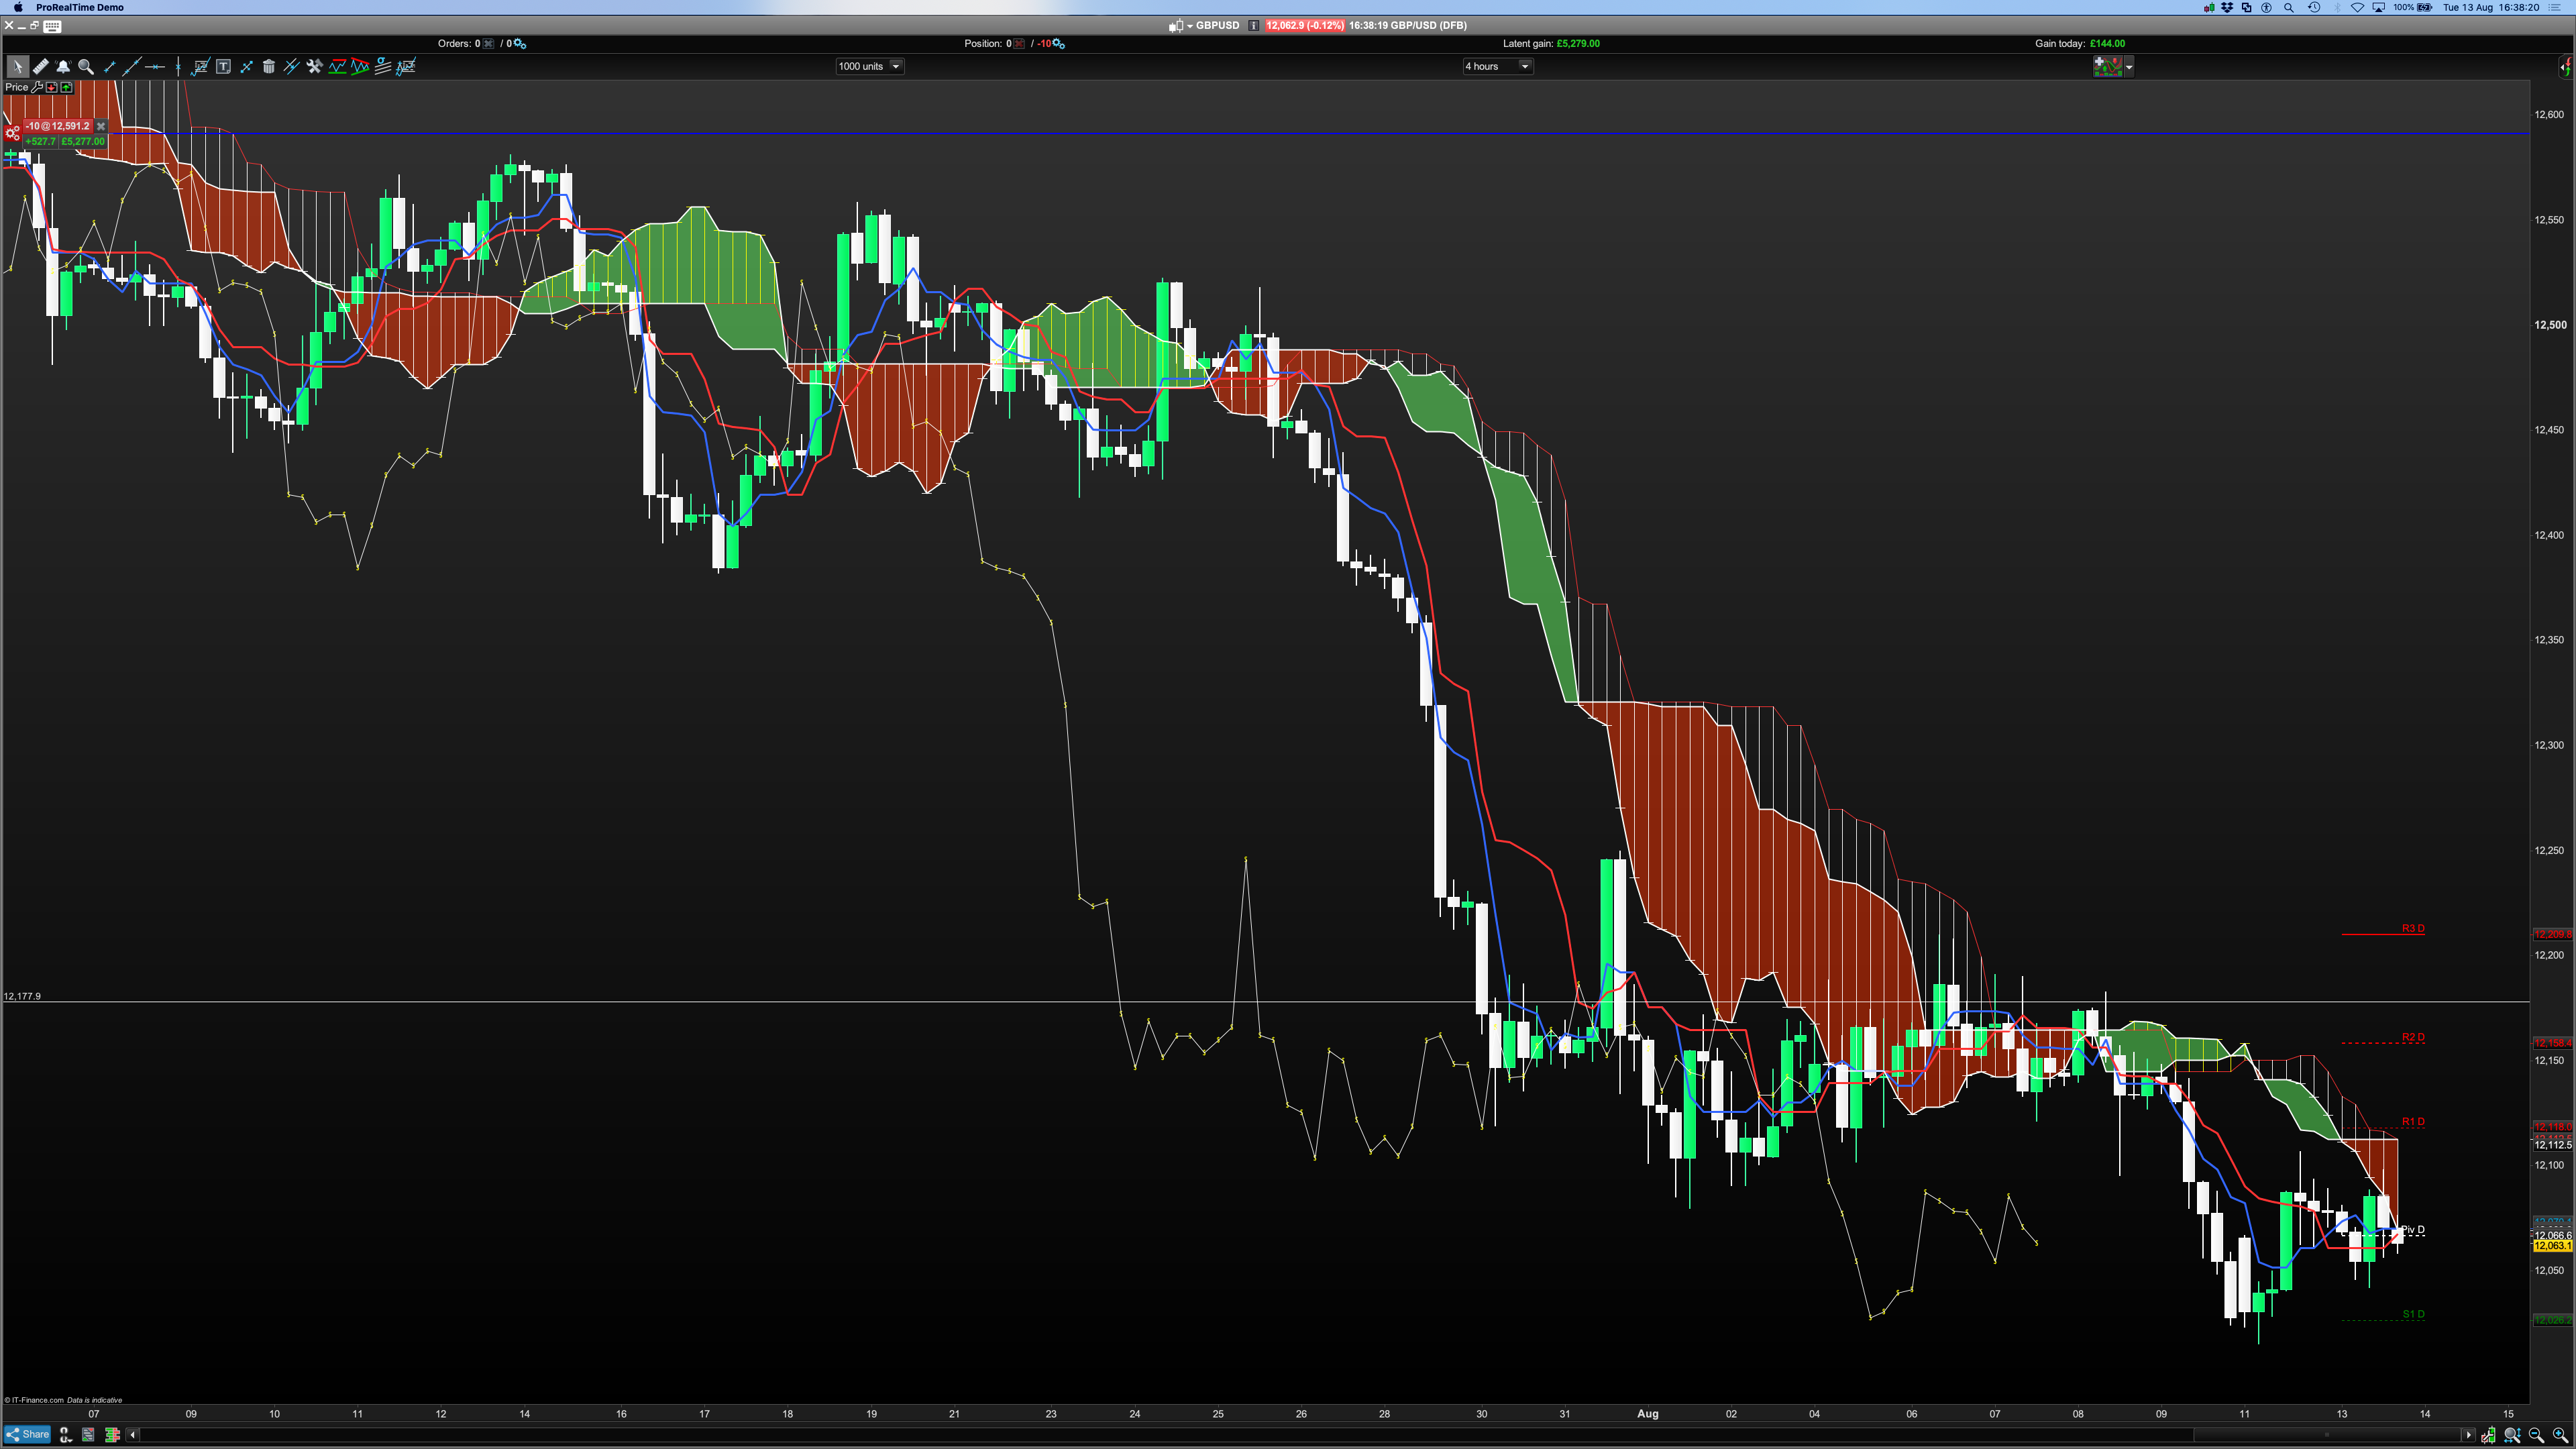
Task: Select the ruler measurement tool
Action: coord(40,66)
